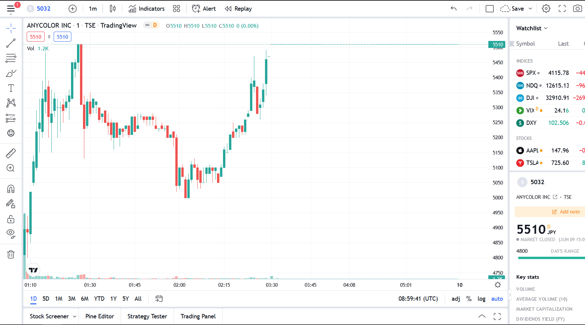Toggle magnet mode on
This screenshot has height=325, width=585.
point(11,189)
